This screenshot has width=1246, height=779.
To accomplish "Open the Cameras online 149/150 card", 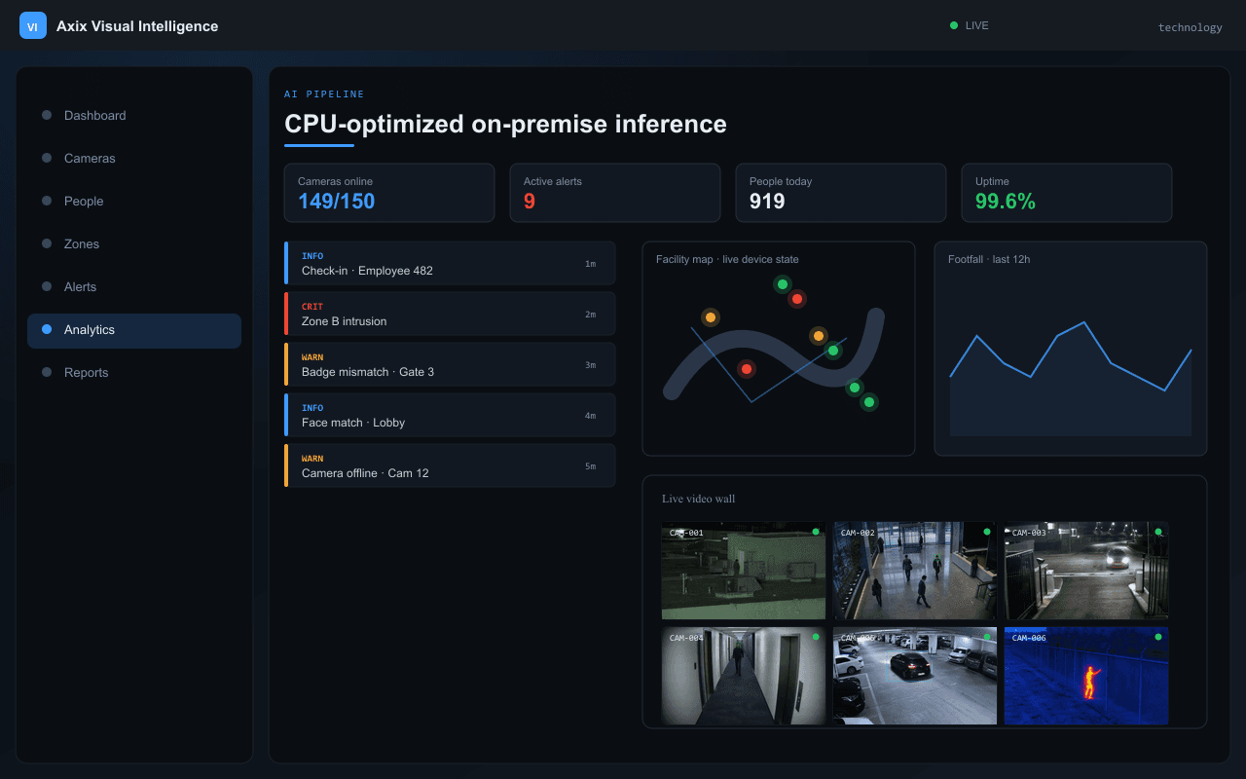I will 389,193.
